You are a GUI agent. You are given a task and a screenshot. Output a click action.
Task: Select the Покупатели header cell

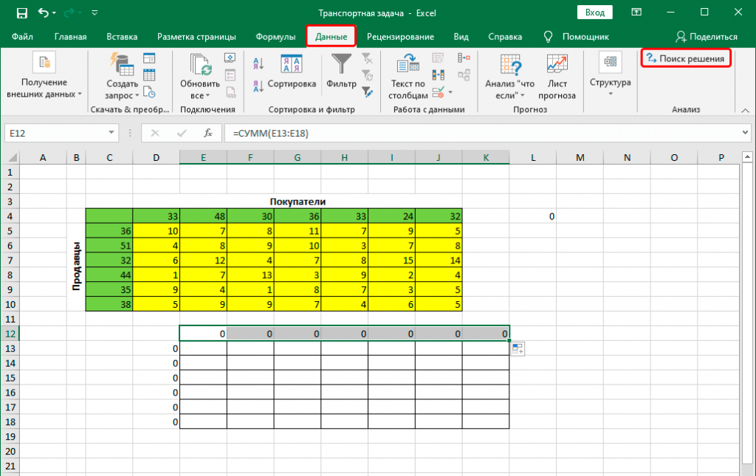coord(298,202)
